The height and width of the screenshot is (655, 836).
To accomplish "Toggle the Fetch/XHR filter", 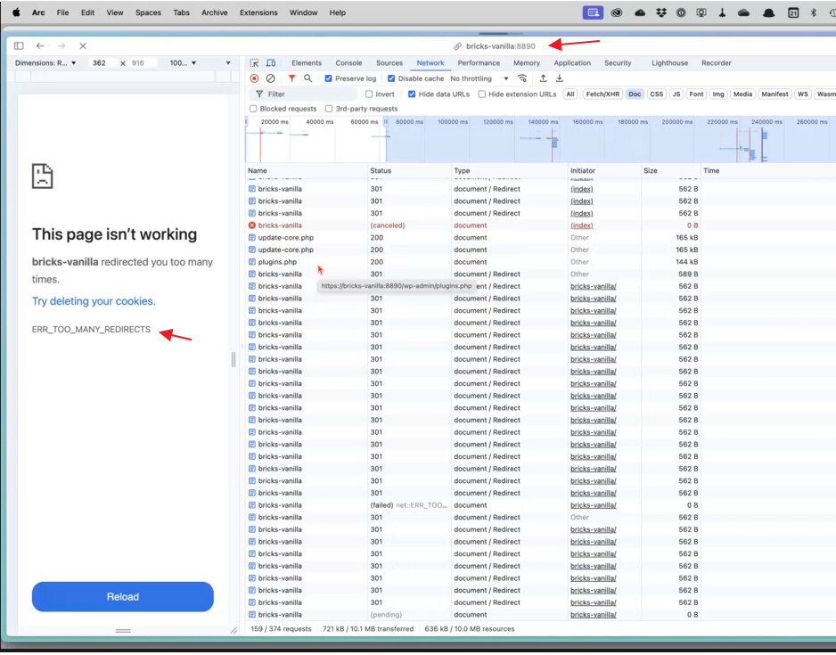I will [x=602, y=94].
